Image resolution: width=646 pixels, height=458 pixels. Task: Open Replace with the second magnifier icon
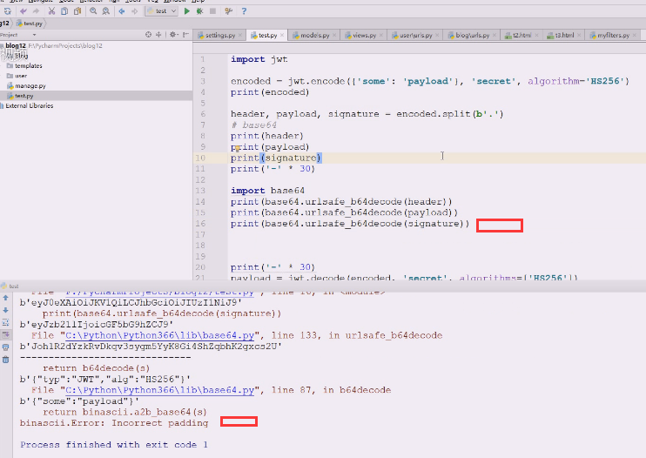(x=106, y=11)
